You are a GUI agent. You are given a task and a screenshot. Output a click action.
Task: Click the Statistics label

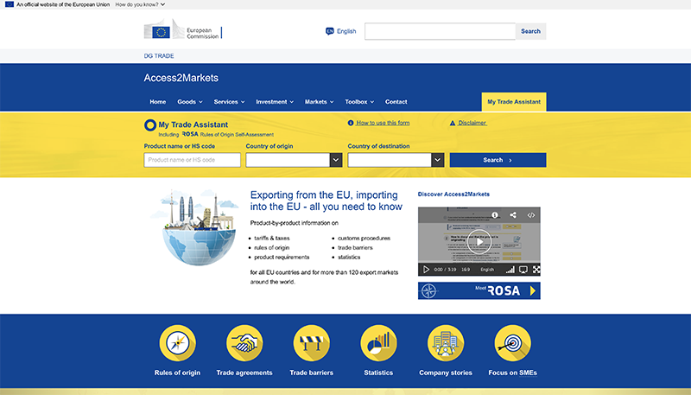(378, 373)
